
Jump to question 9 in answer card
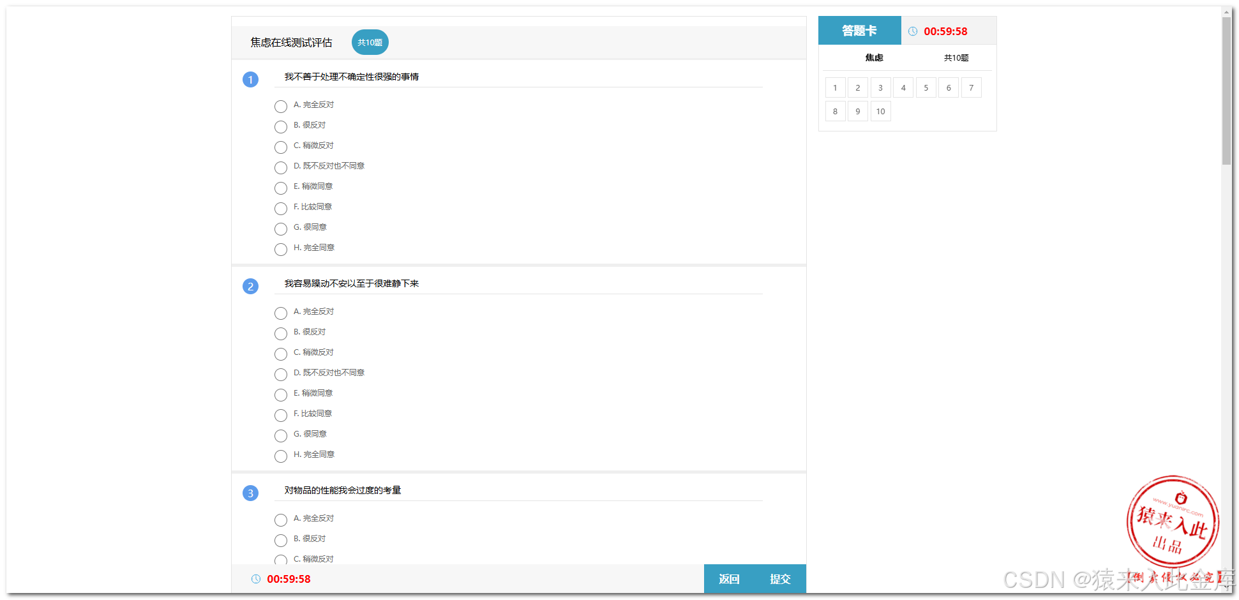tap(858, 111)
